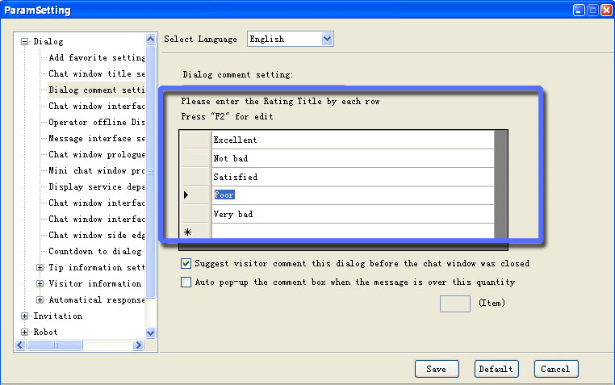Enable suggest visitor comment checkbox

[x=186, y=263]
